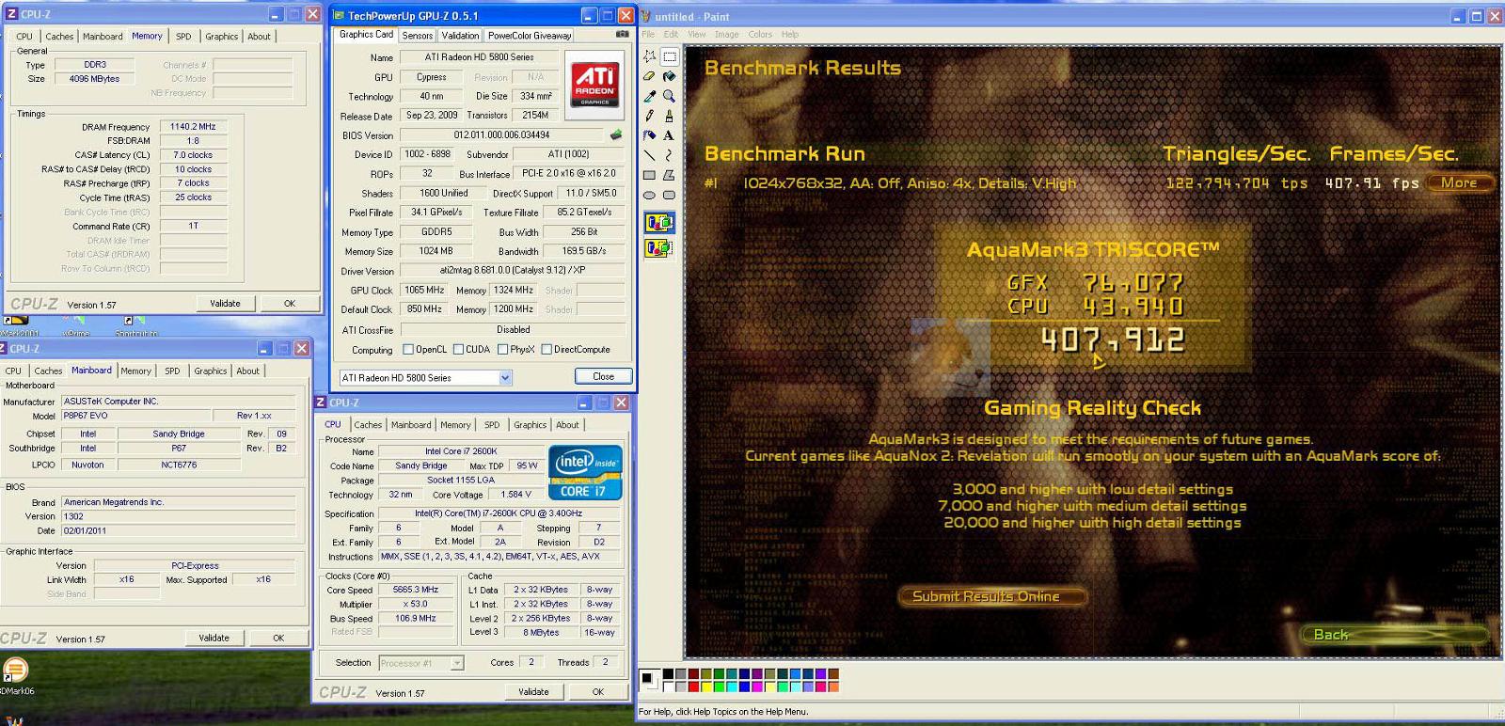The height and width of the screenshot is (726, 1505).
Task: Click the Core Speed 5665.3 MHz value
Action: point(416,591)
